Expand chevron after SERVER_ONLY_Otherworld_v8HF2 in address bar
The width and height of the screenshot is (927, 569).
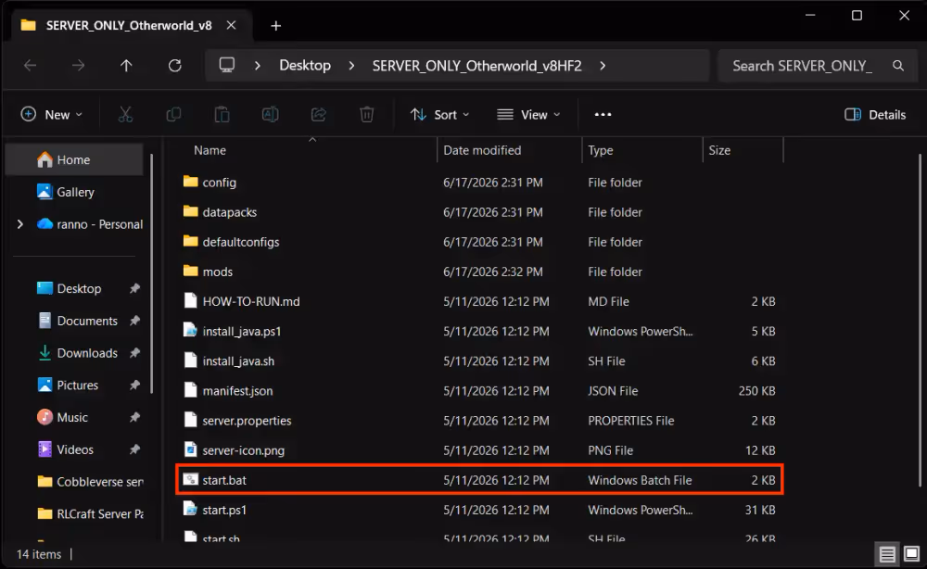603,66
